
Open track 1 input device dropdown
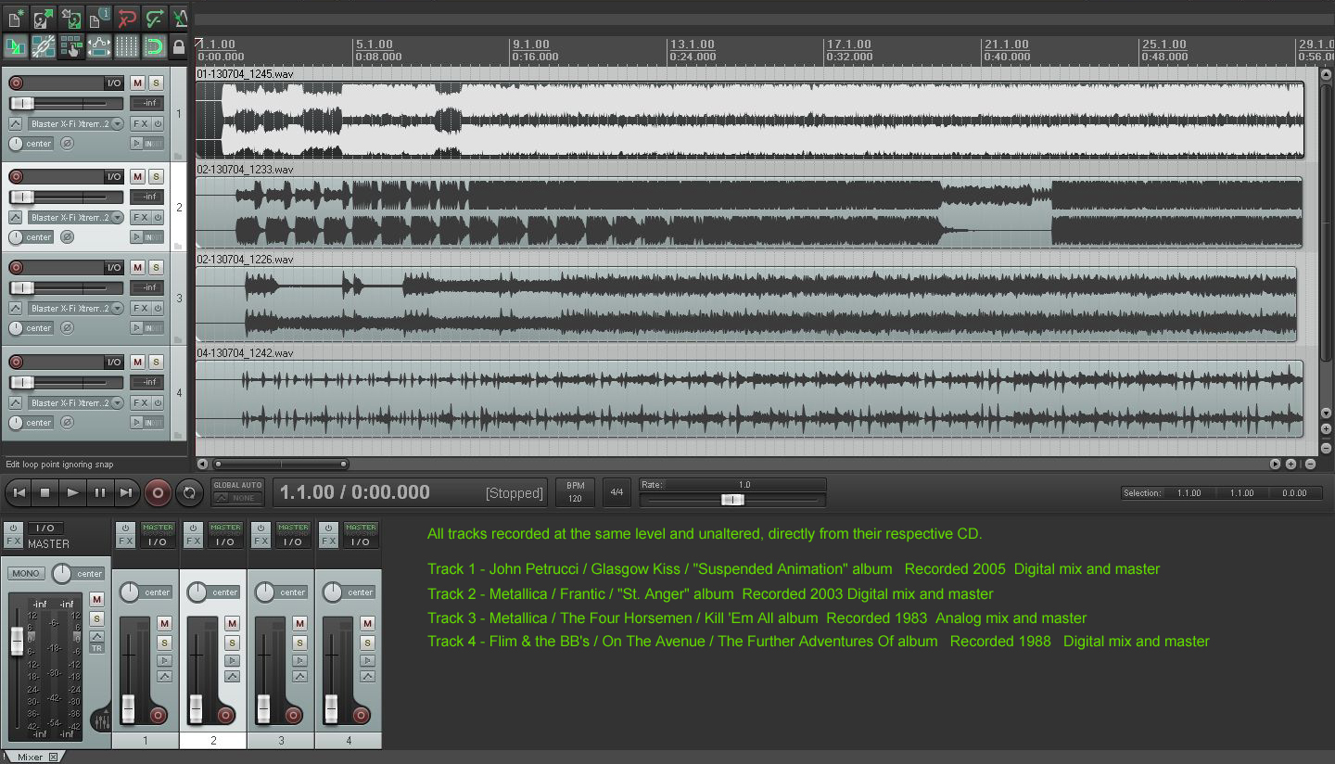point(76,123)
